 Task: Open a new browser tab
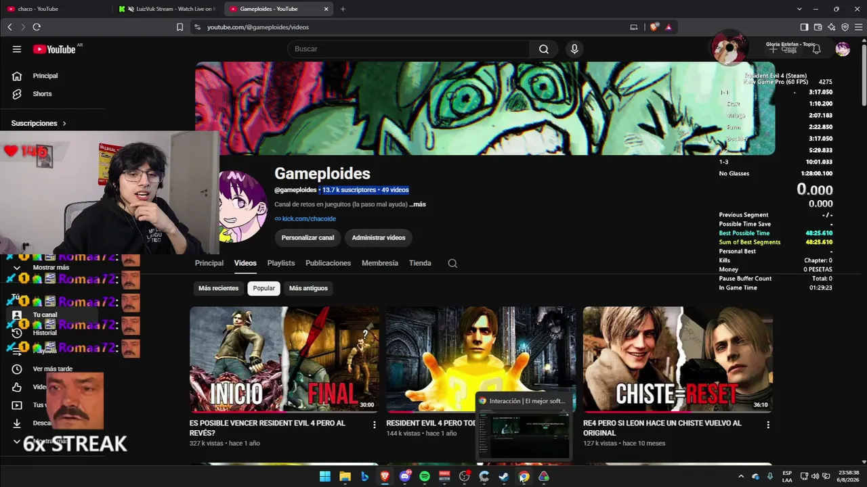[x=343, y=9]
